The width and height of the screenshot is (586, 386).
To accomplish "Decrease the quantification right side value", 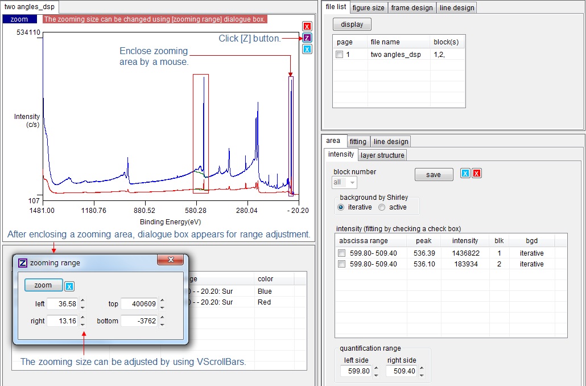I will [421, 375].
